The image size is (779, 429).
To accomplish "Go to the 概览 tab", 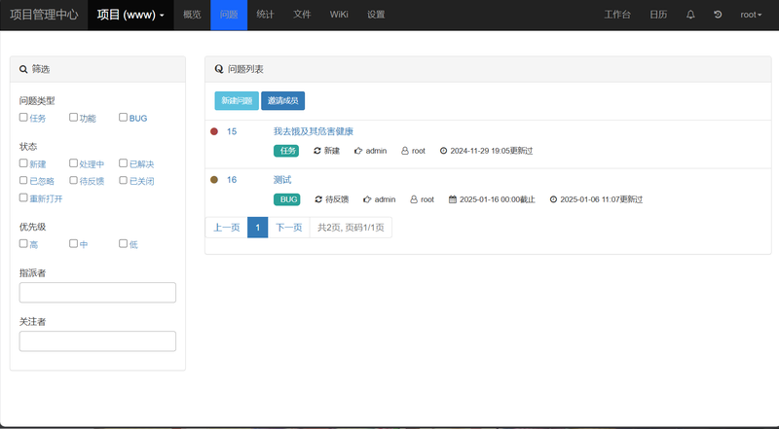I will coord(192,15).
